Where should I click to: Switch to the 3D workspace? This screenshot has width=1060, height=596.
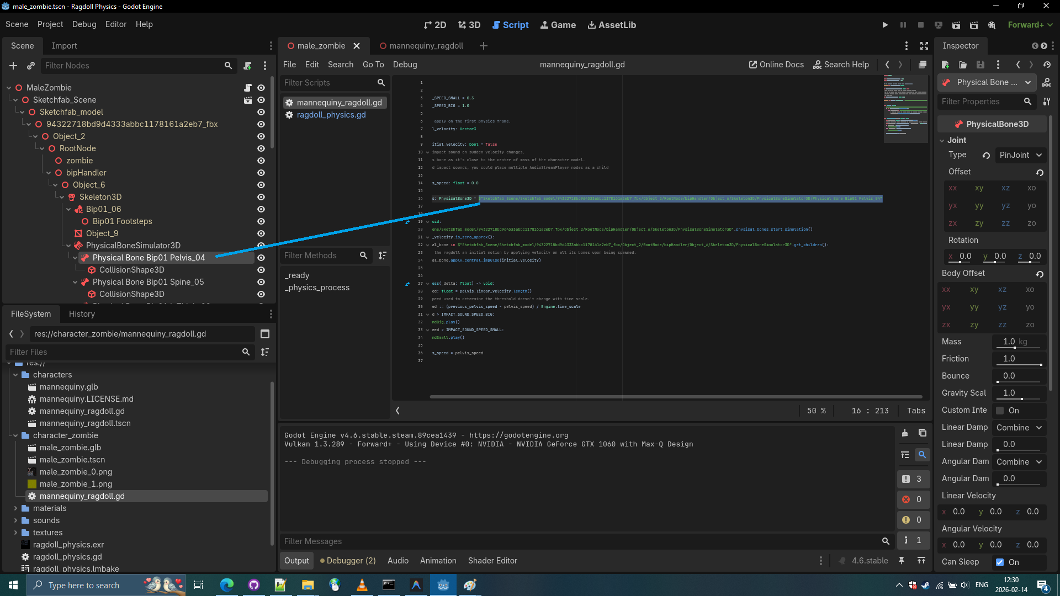click(x=469, y=25)
